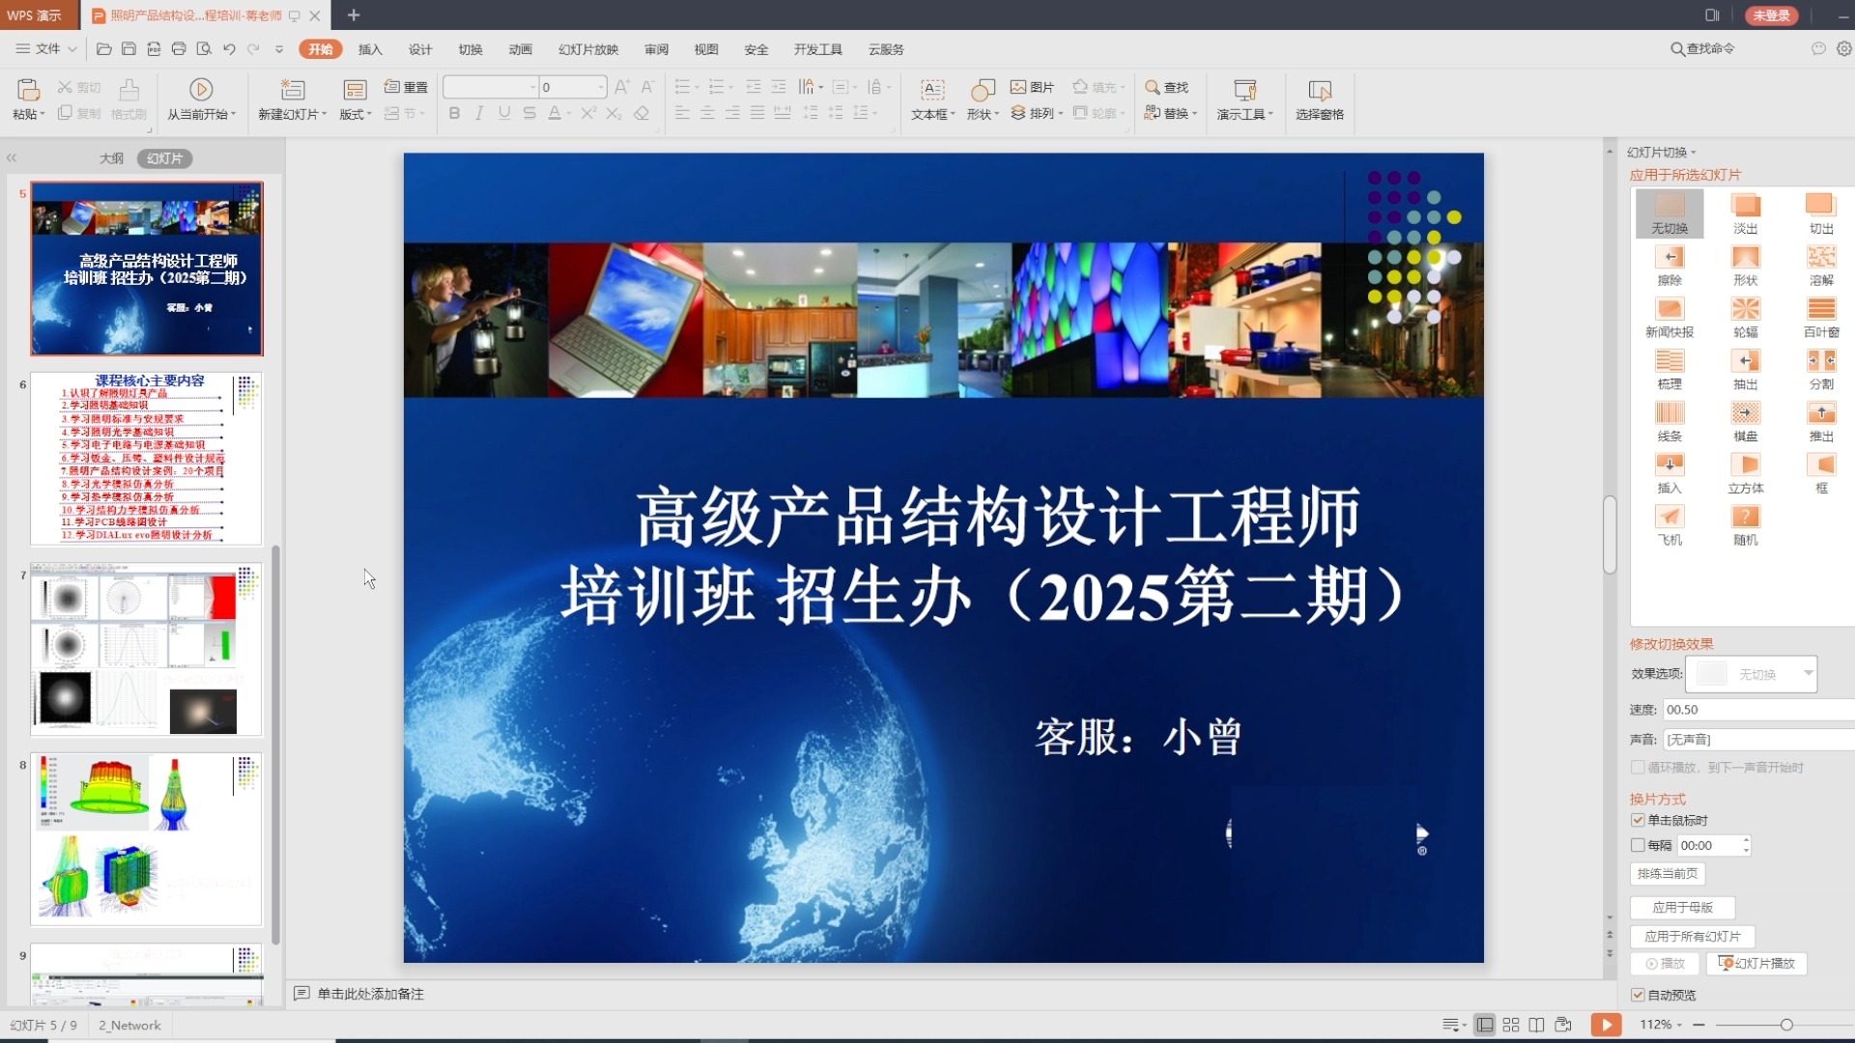Click the 重置 reset button
The image size is (1855, 1043).
[406, 87]
